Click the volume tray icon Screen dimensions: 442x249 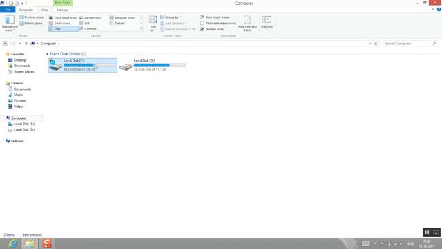click(x=401, y=243)
